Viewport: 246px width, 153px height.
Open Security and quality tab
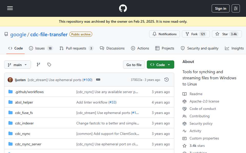pos(199,48)
